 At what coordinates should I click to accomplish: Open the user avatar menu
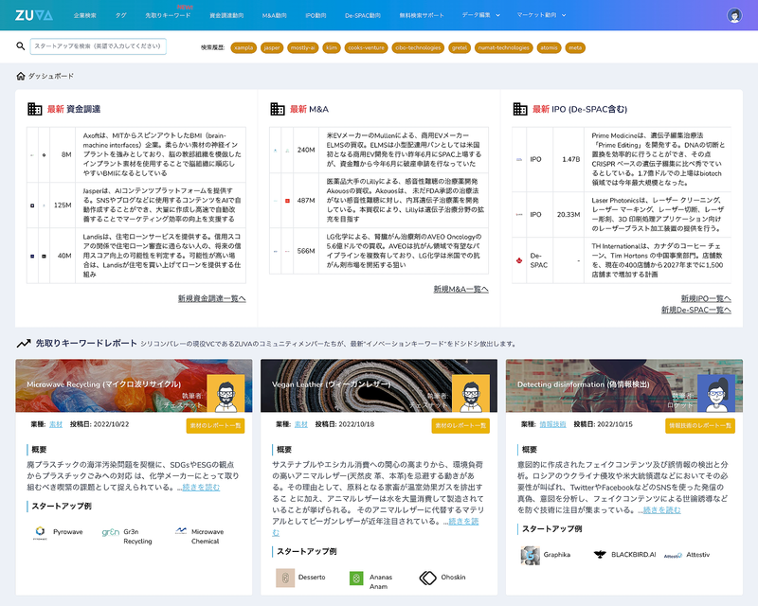click(x=735, y=15)
